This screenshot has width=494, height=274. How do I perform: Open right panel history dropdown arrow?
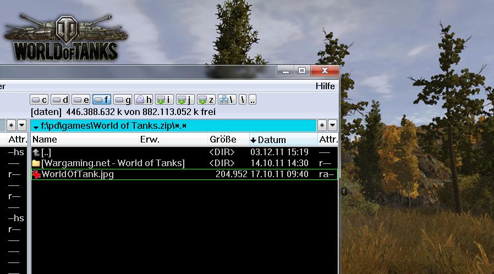tap(333, 125)
